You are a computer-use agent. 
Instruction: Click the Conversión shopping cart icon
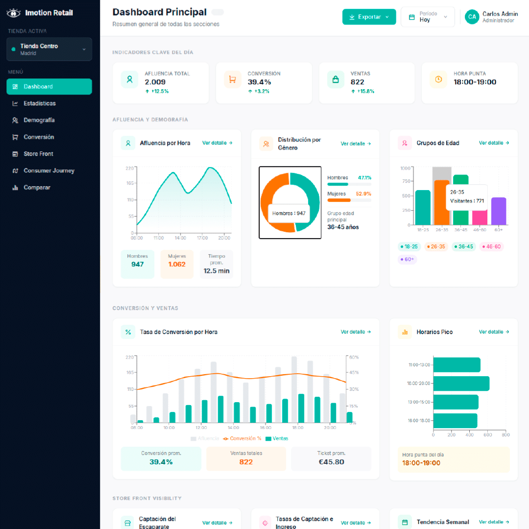tap(232, 79)
